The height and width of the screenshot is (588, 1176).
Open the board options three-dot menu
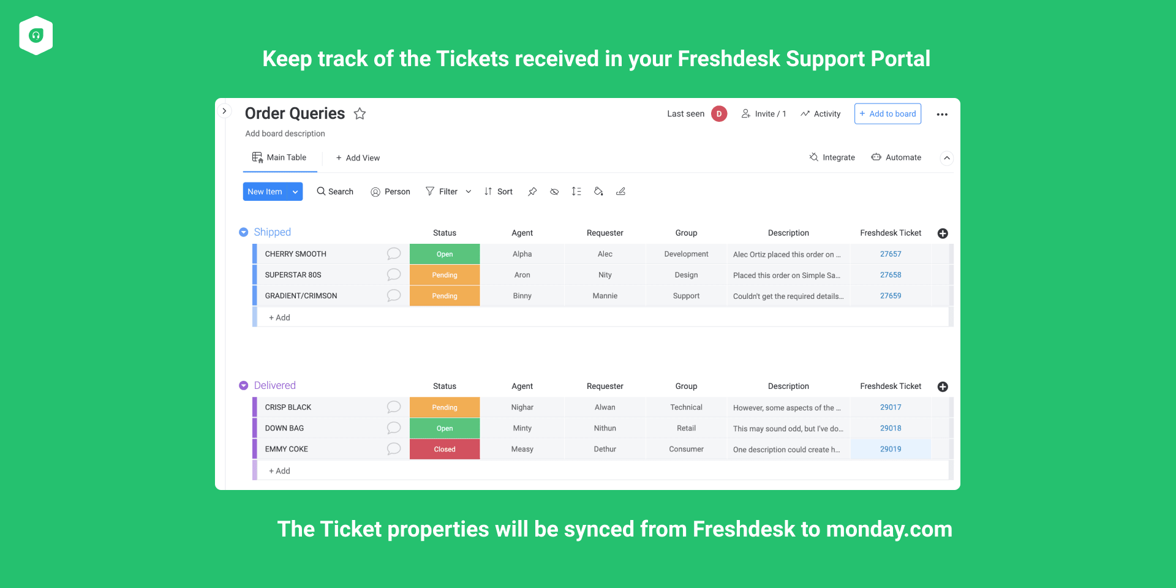point(942,115)
